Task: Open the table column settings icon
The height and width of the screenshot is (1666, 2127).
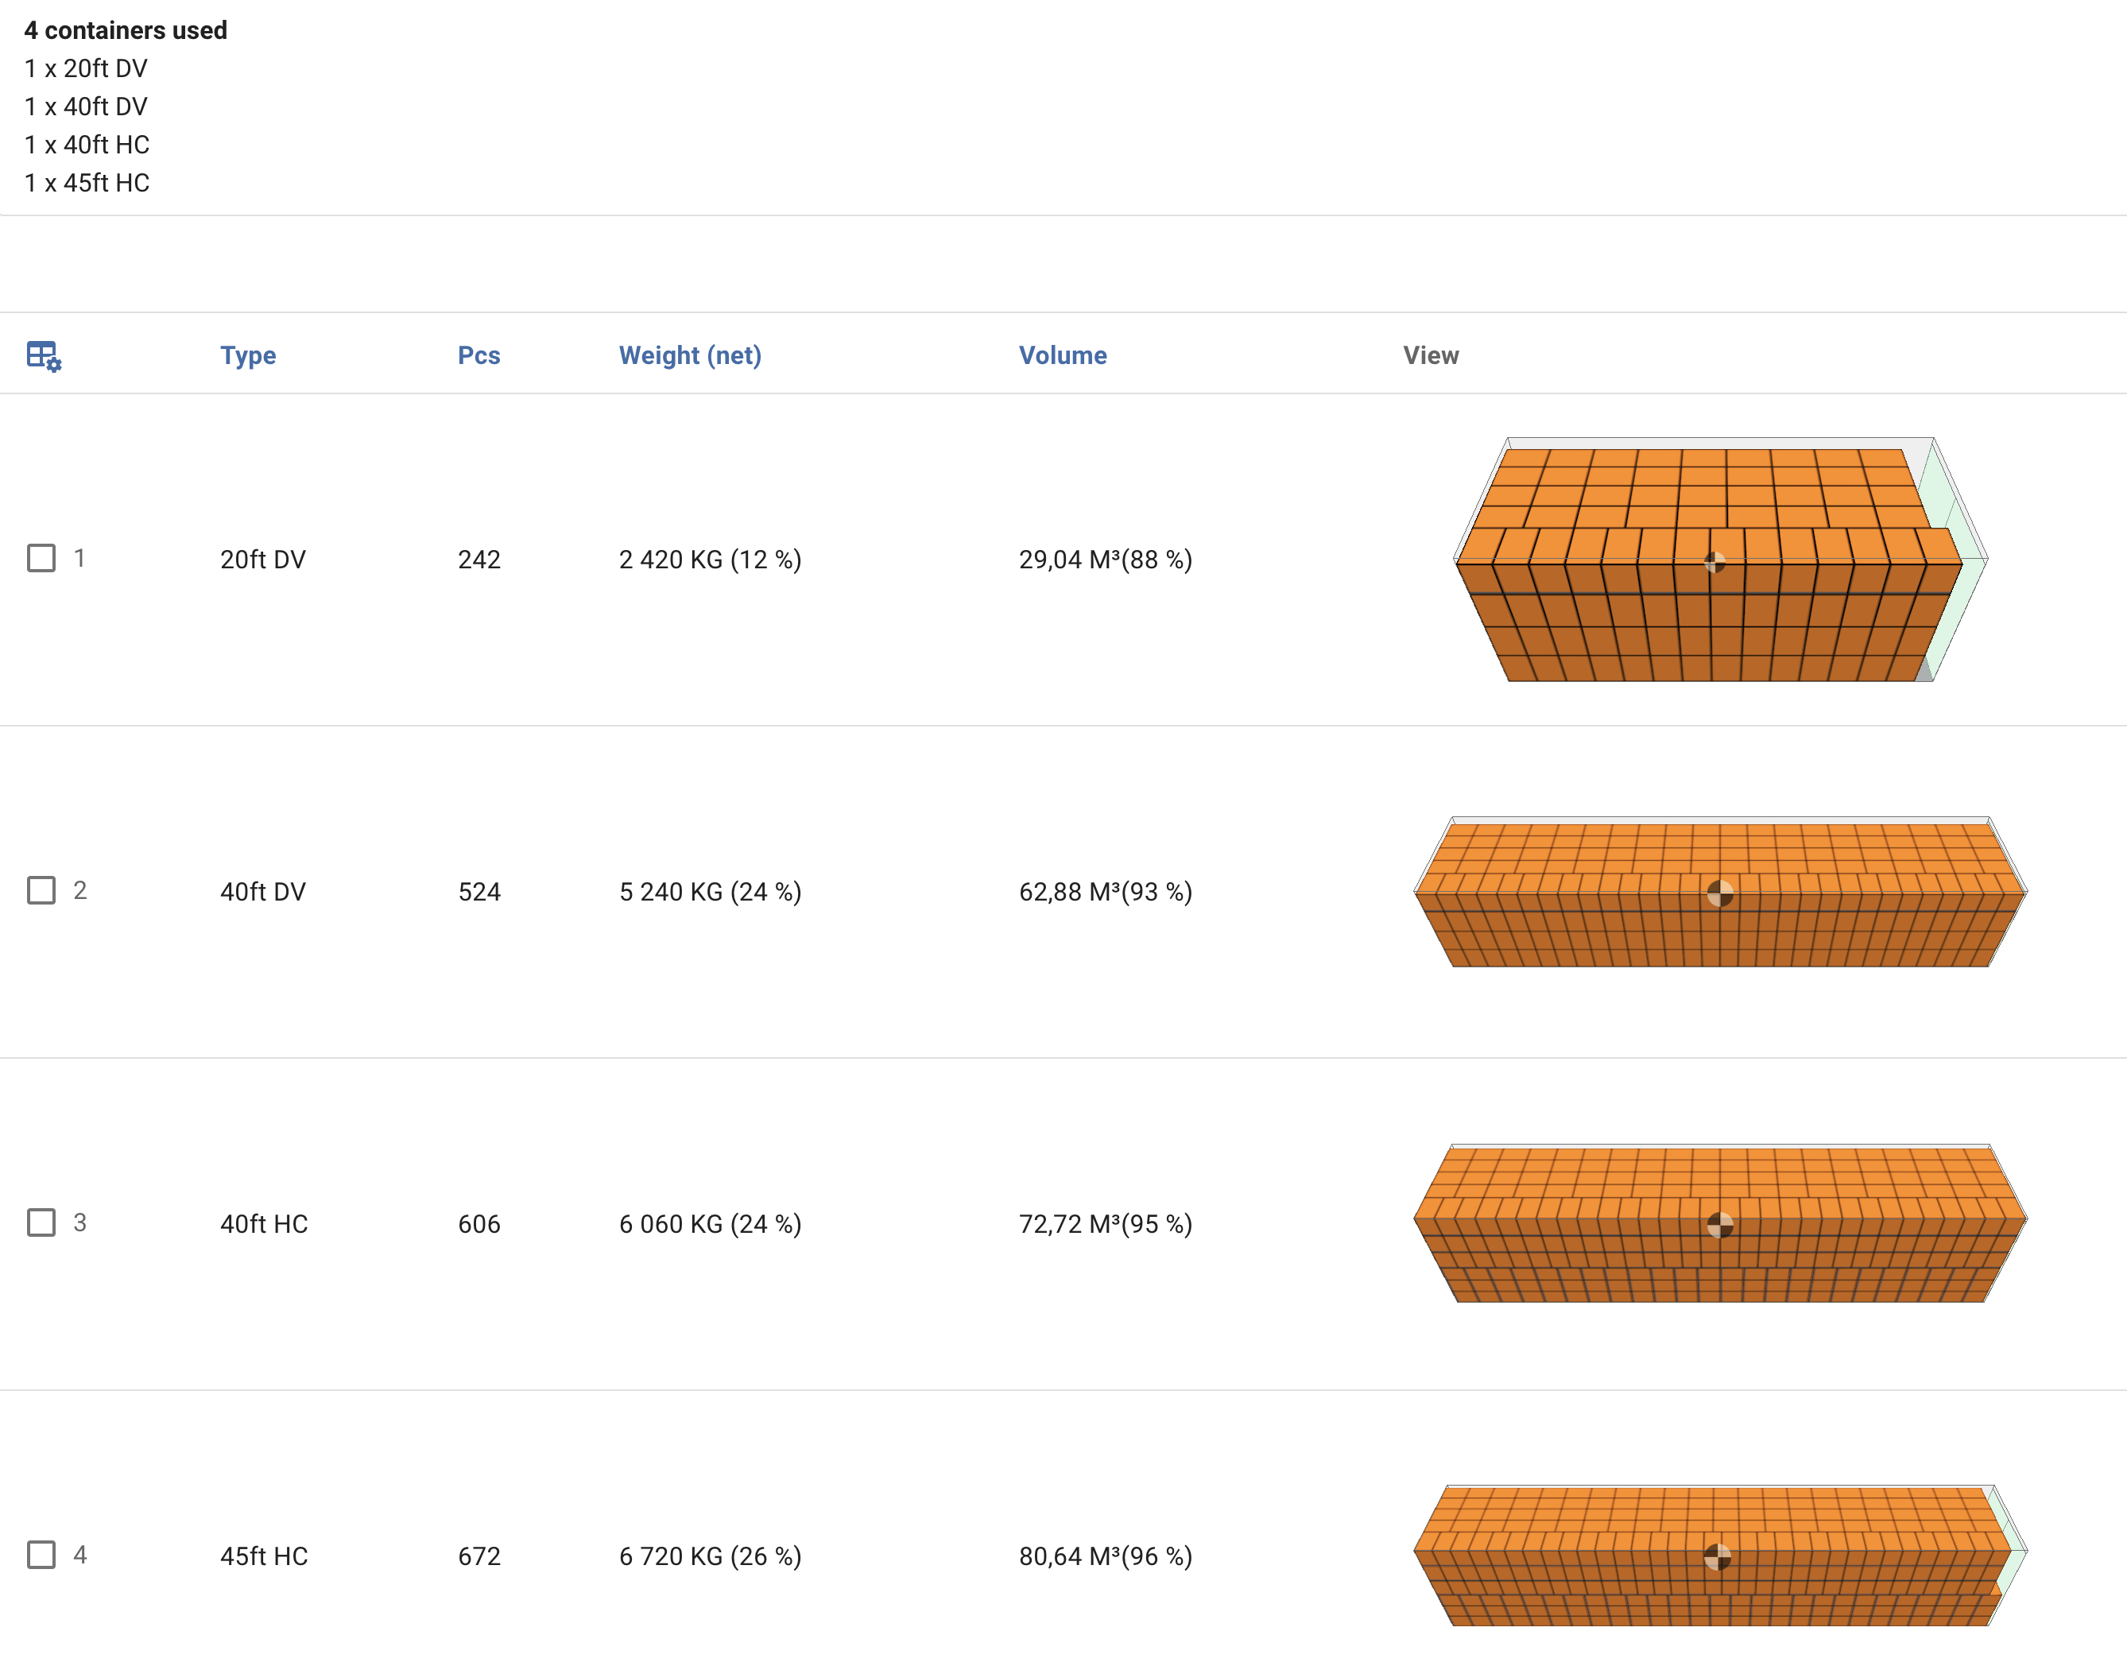Action: coord(43,355)
